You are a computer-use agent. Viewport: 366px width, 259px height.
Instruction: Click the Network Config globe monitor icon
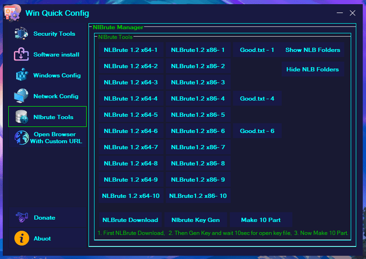[x=21, y=95]
